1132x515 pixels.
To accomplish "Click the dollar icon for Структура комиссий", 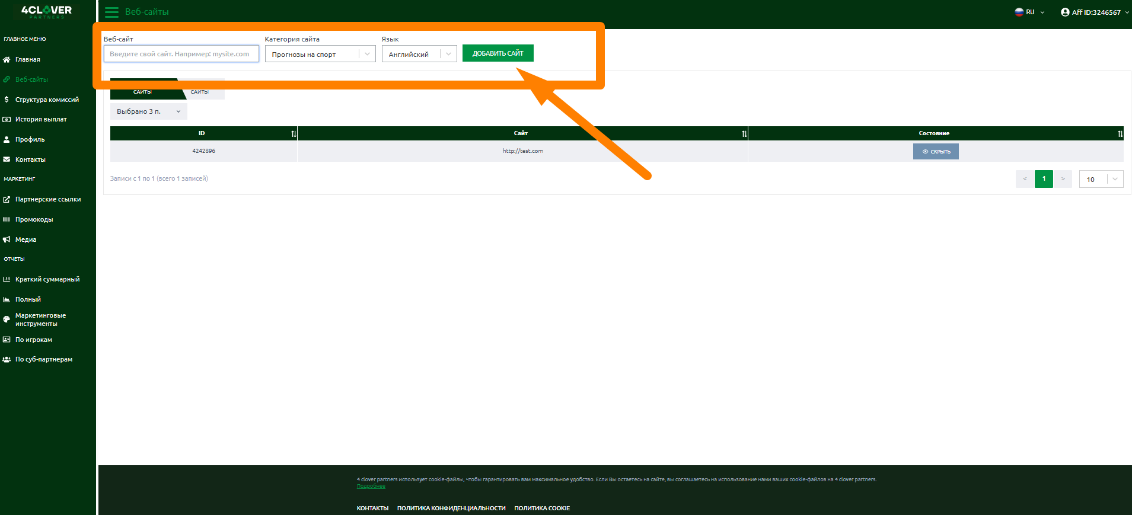I will pyautogui.click(x=7, y=100).
